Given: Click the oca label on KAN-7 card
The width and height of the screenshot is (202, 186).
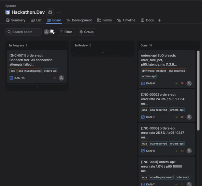Looking at the screenshot, I should pos(145,110).
